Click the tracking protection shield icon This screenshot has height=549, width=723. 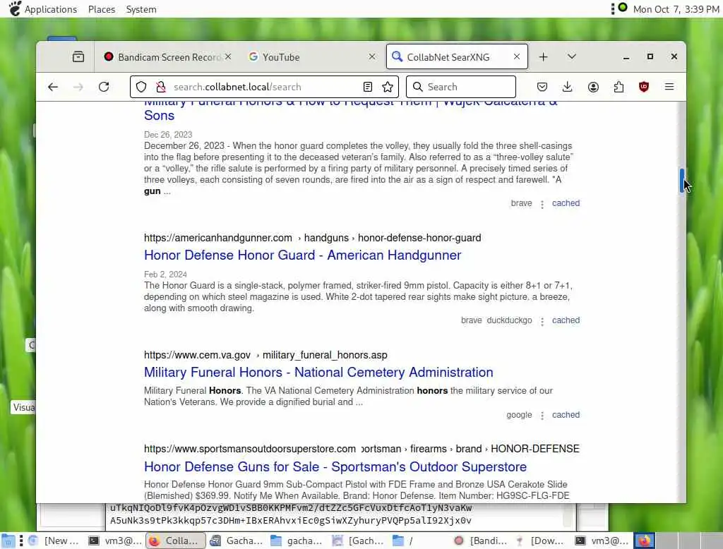(141, 87)
